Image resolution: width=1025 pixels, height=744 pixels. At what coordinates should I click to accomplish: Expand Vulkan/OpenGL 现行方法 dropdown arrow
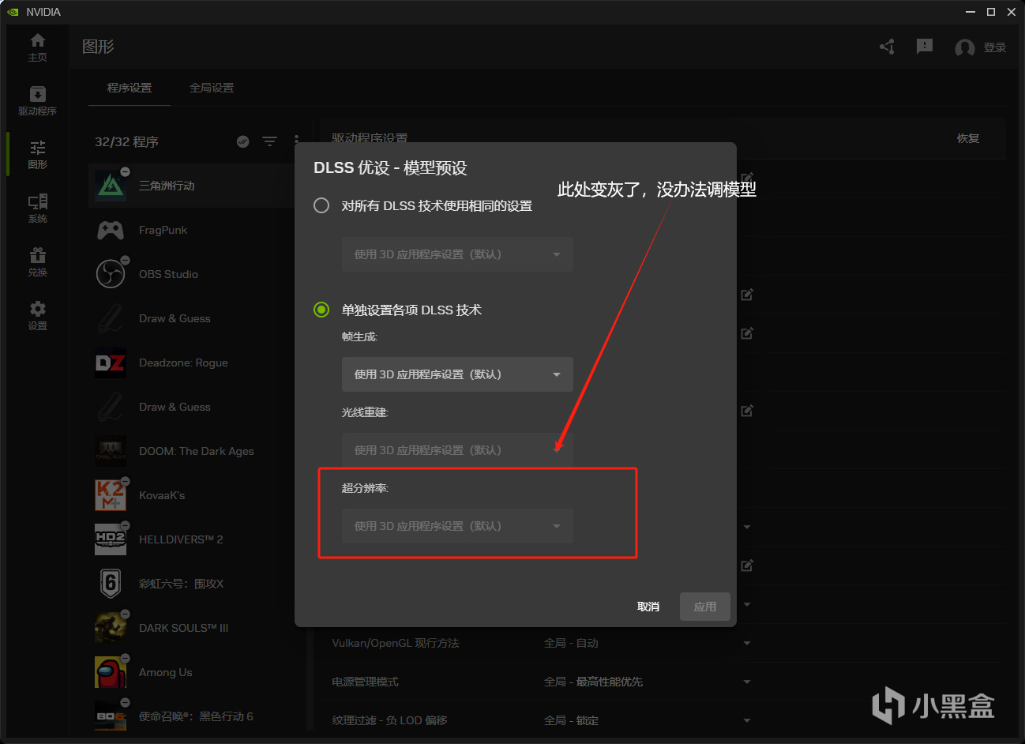tap(747, 643)
